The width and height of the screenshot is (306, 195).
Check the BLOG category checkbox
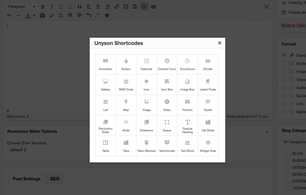[288, 154]
